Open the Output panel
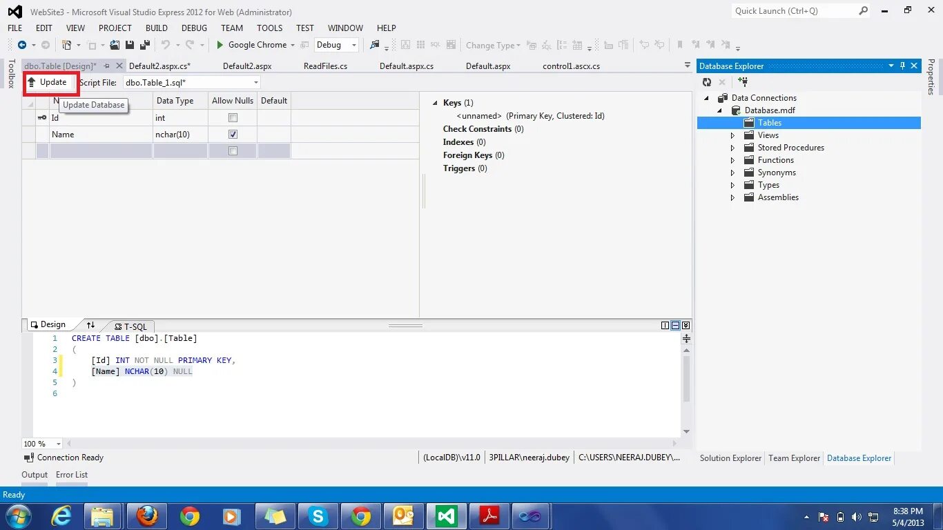The height and width of the screenshot is (530, 943). point(35,475)
